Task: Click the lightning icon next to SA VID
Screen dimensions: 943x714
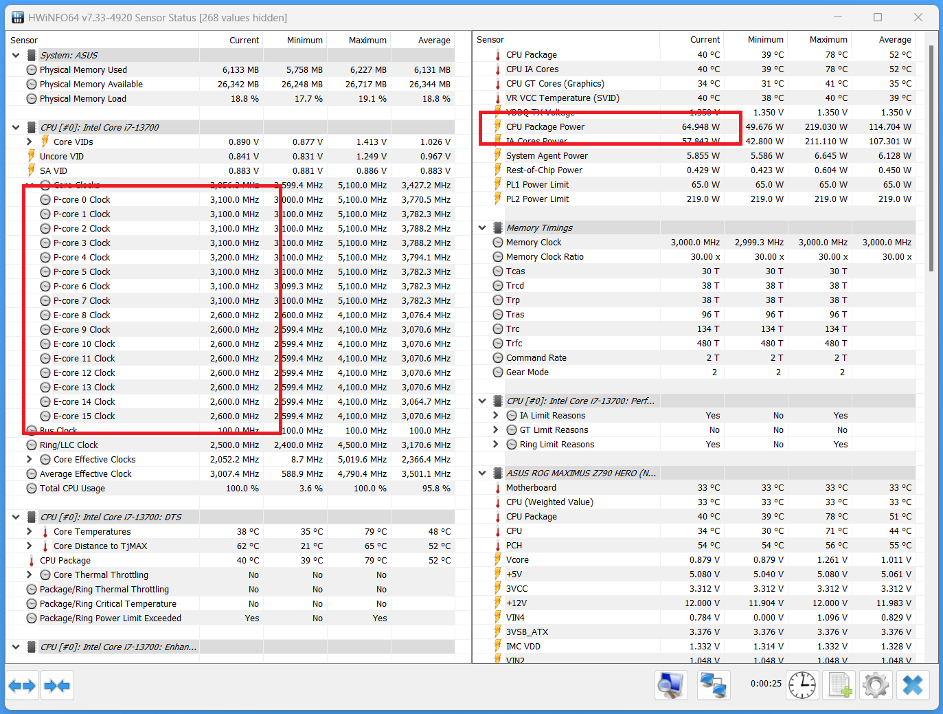Action: pyautogui.click(x=32, y=170)
